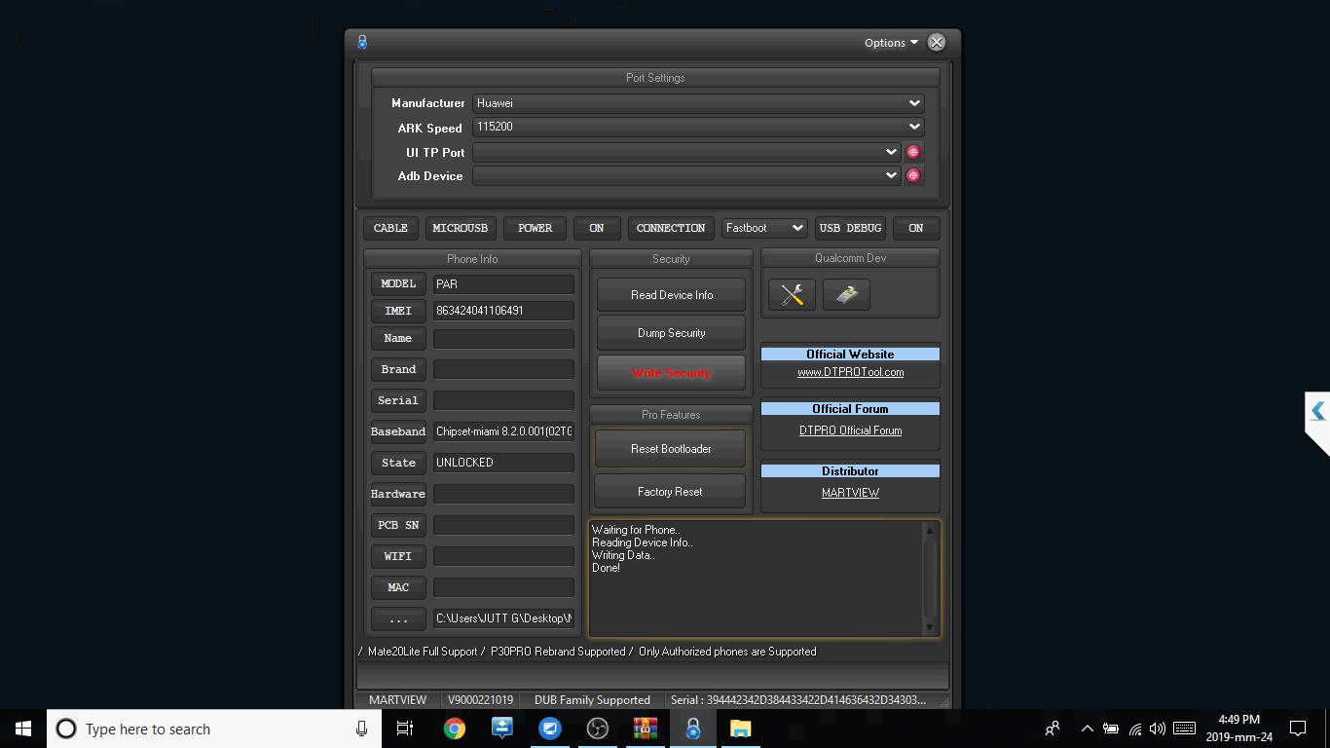Open the MARTVIEW distributor link

(850, 493)
